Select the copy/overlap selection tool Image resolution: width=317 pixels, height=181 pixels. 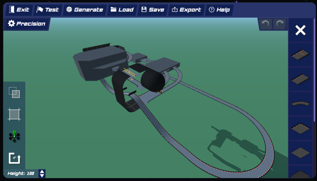tap(14, 93)
